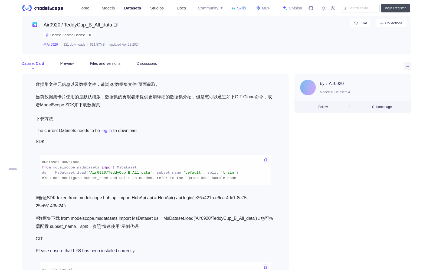The width and height of the screenshot is (433, 270).
Task: Click 'Models 0' count text
Action: tap(326, 92)
